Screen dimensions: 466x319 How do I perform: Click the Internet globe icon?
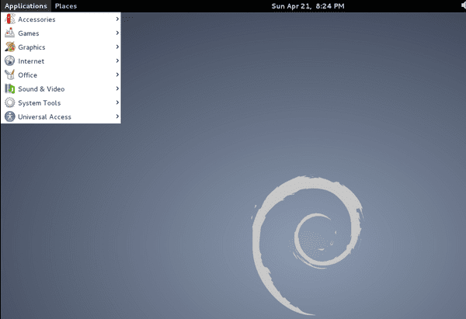click(x=10, y=61)
